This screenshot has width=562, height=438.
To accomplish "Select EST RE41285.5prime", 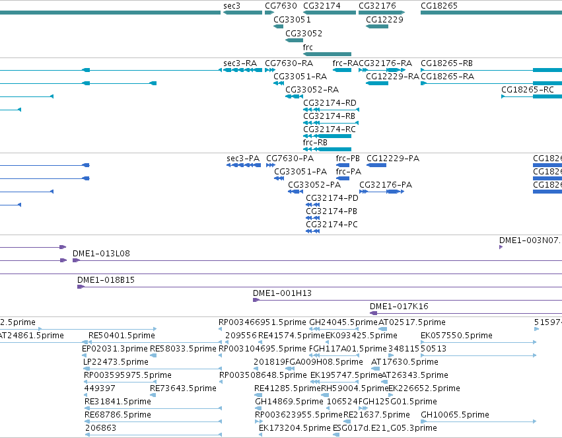I will (x=257, y=395).
